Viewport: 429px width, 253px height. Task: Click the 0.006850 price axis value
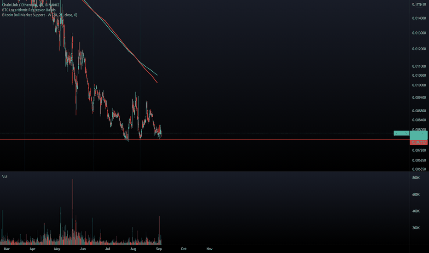click(x=419, y=160)
